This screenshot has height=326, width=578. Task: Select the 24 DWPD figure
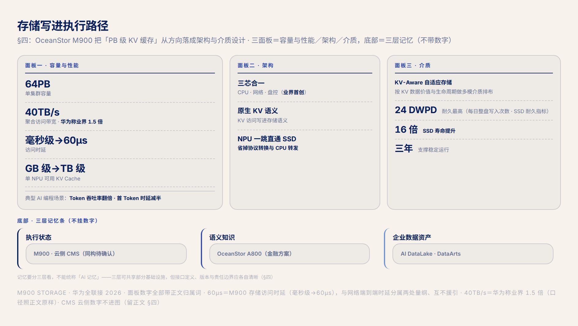click(x=416, y=110)
